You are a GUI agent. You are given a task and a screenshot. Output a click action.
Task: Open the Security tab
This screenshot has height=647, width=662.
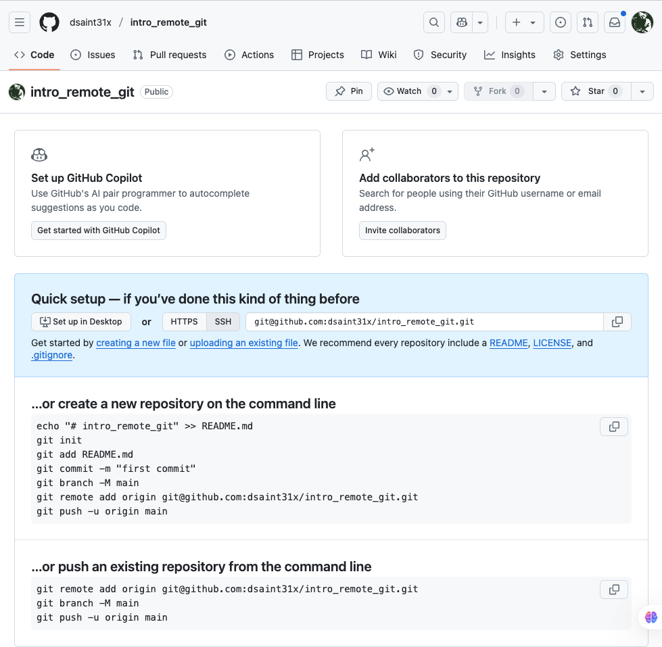(440, 55)
